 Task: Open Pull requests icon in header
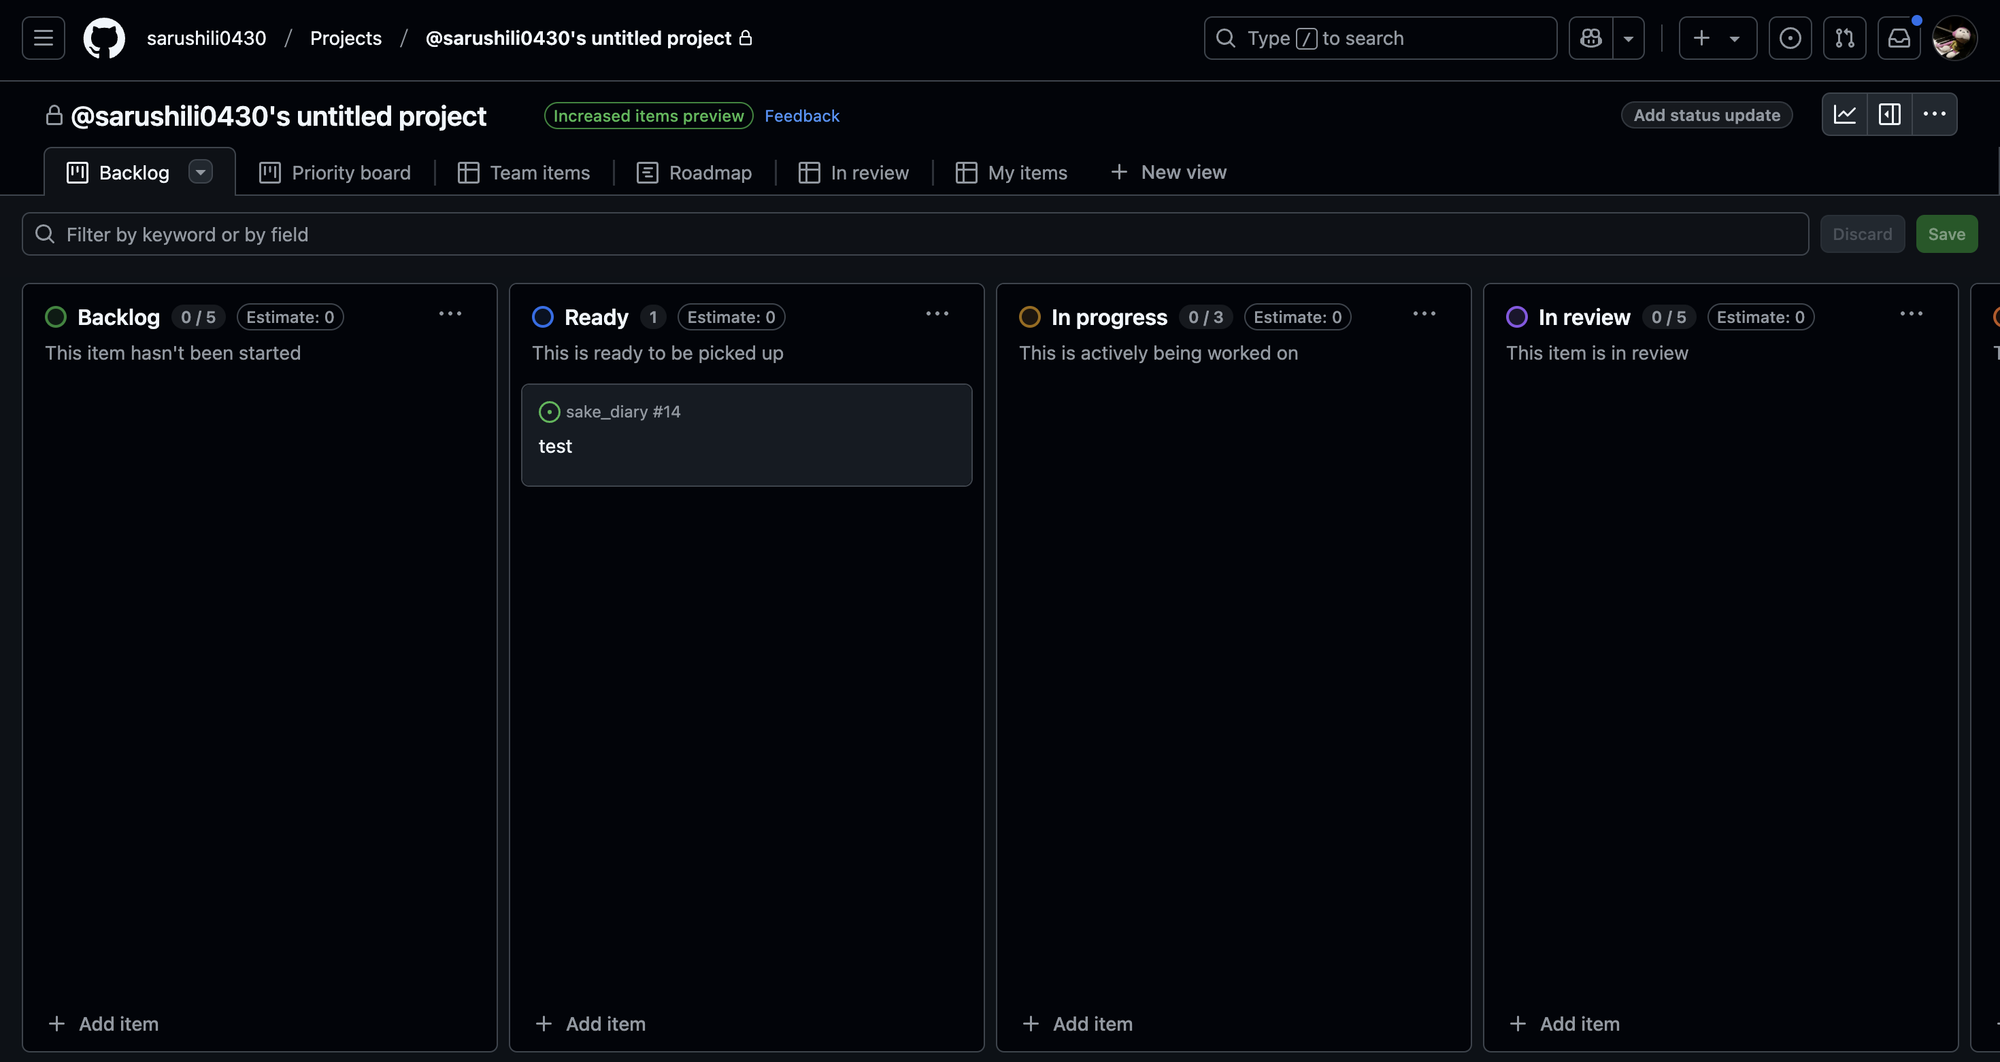1845,38
